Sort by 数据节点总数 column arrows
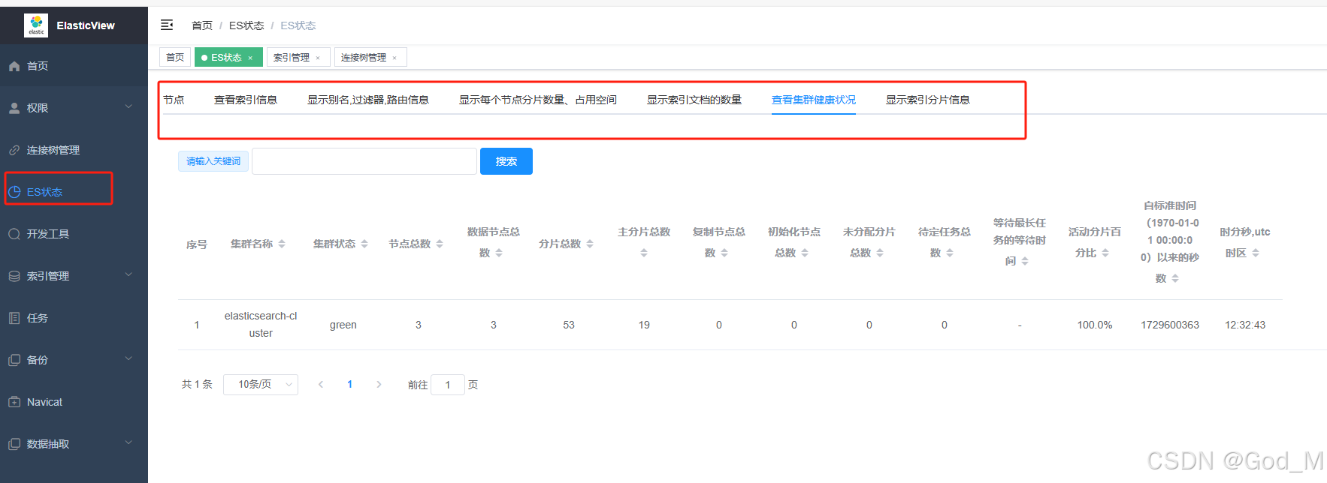The height and width of the screenshot is (483, 1327). 499,253
